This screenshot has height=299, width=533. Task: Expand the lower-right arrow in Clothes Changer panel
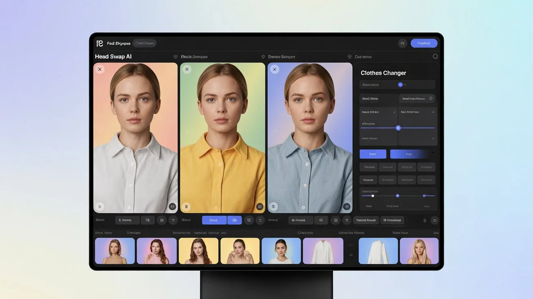click(433, 139)
